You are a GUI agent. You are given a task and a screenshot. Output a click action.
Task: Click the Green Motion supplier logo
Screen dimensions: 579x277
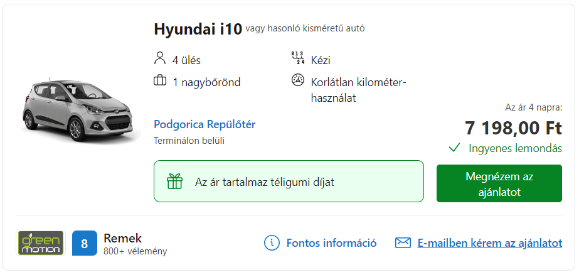[41, 243]
